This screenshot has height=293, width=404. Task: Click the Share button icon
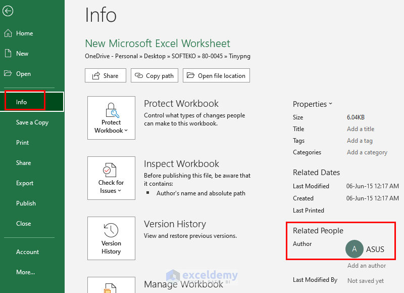pyautogui.click(x=95, y=76)
